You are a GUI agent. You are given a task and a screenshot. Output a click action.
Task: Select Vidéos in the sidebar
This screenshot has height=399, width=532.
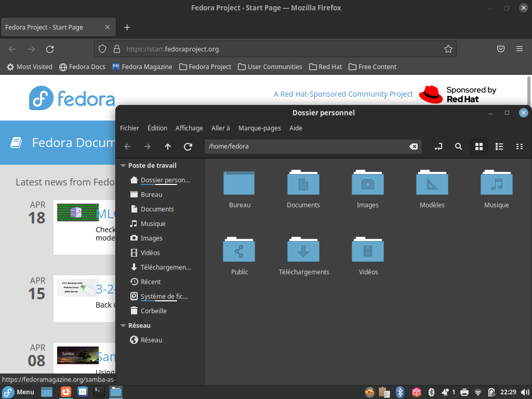click(145, 253)
